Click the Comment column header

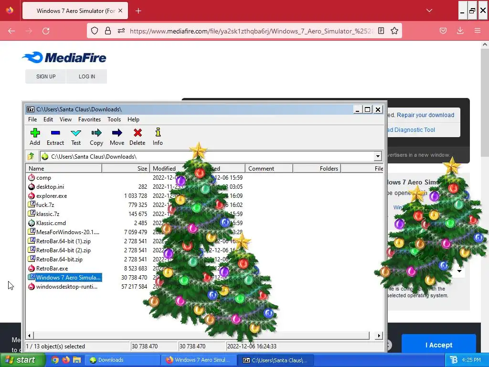click(x=269, y=169)
